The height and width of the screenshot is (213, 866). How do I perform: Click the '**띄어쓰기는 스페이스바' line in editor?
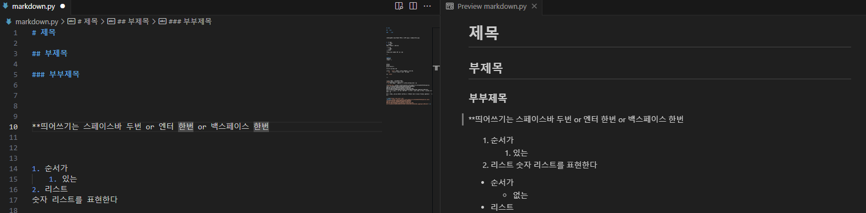point(150,127)
